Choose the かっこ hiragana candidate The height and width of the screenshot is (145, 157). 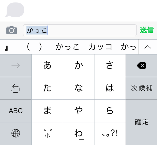click(68, 47)
